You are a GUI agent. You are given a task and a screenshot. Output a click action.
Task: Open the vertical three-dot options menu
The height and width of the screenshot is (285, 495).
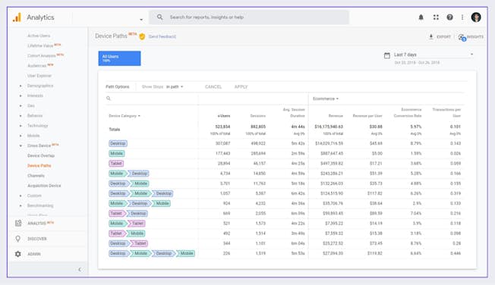462,17
